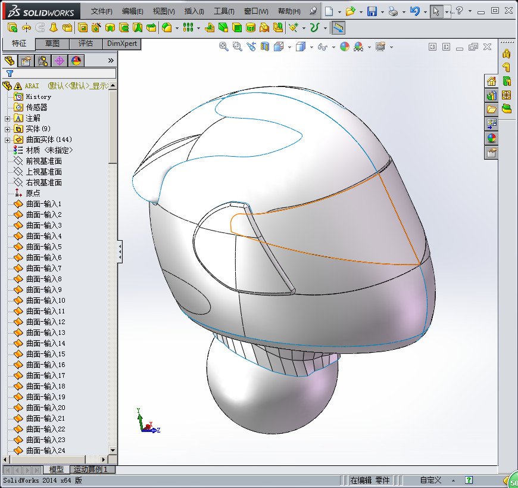Open the ConfigurationManager tab icon
Image resolution: width=518 pixels, height=488 pixels.
click(x=43, y=61)
